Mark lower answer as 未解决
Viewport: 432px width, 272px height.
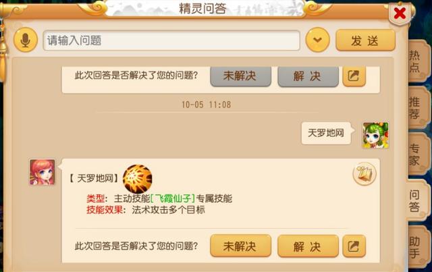[x=240, y=246]
